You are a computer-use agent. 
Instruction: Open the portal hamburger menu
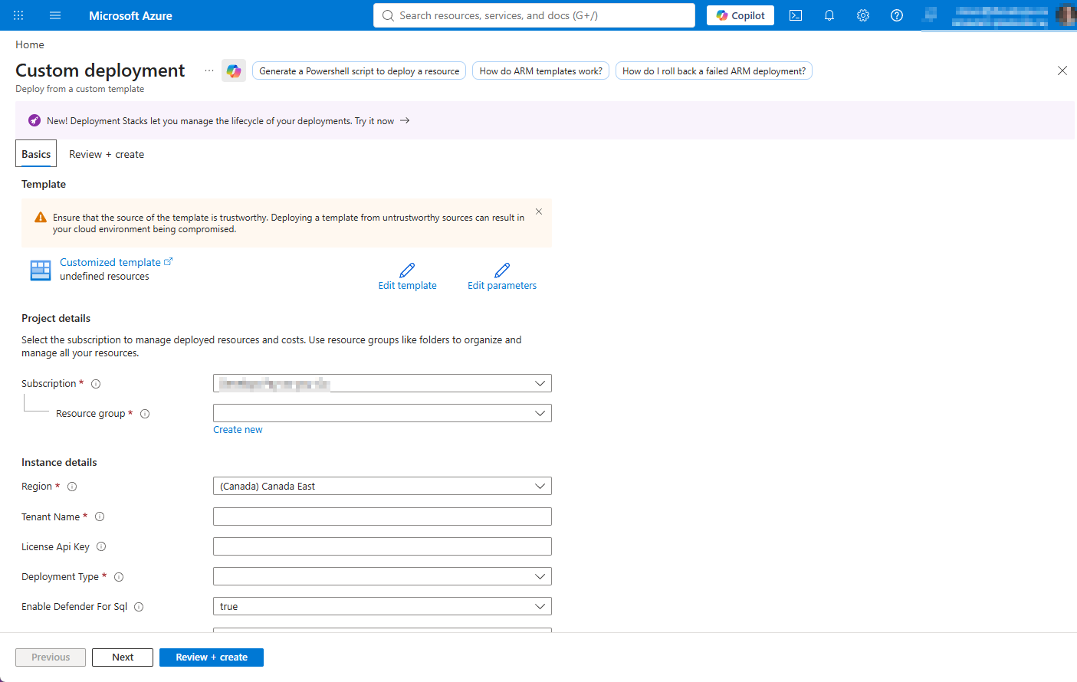click(x=55, y=15)
